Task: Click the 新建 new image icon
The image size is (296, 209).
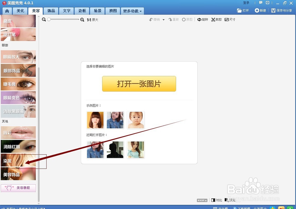Action: tap(260, 10)
